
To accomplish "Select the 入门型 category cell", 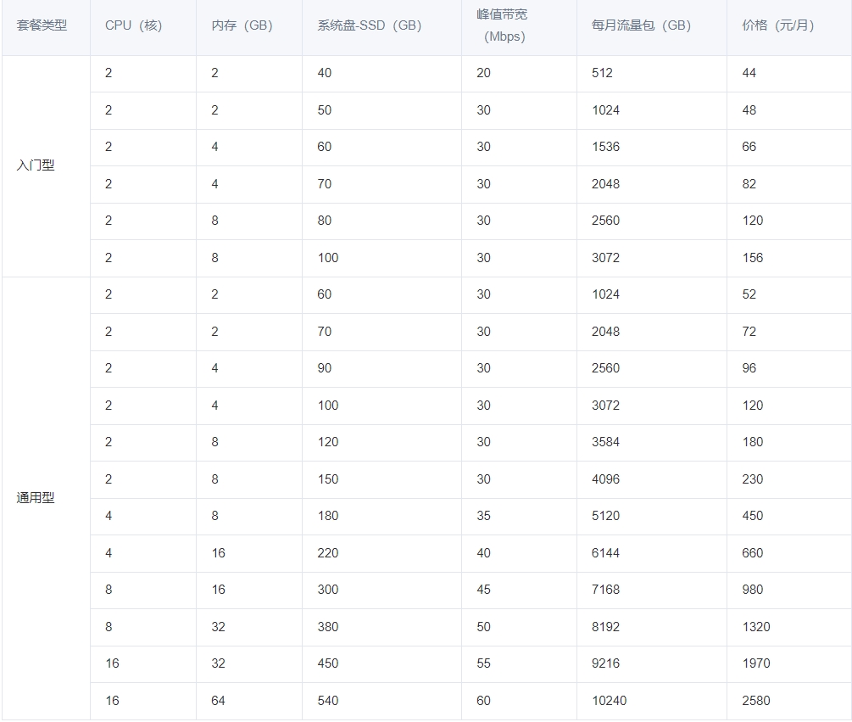I will (46, 165).
